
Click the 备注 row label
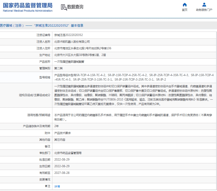(47, 146)
